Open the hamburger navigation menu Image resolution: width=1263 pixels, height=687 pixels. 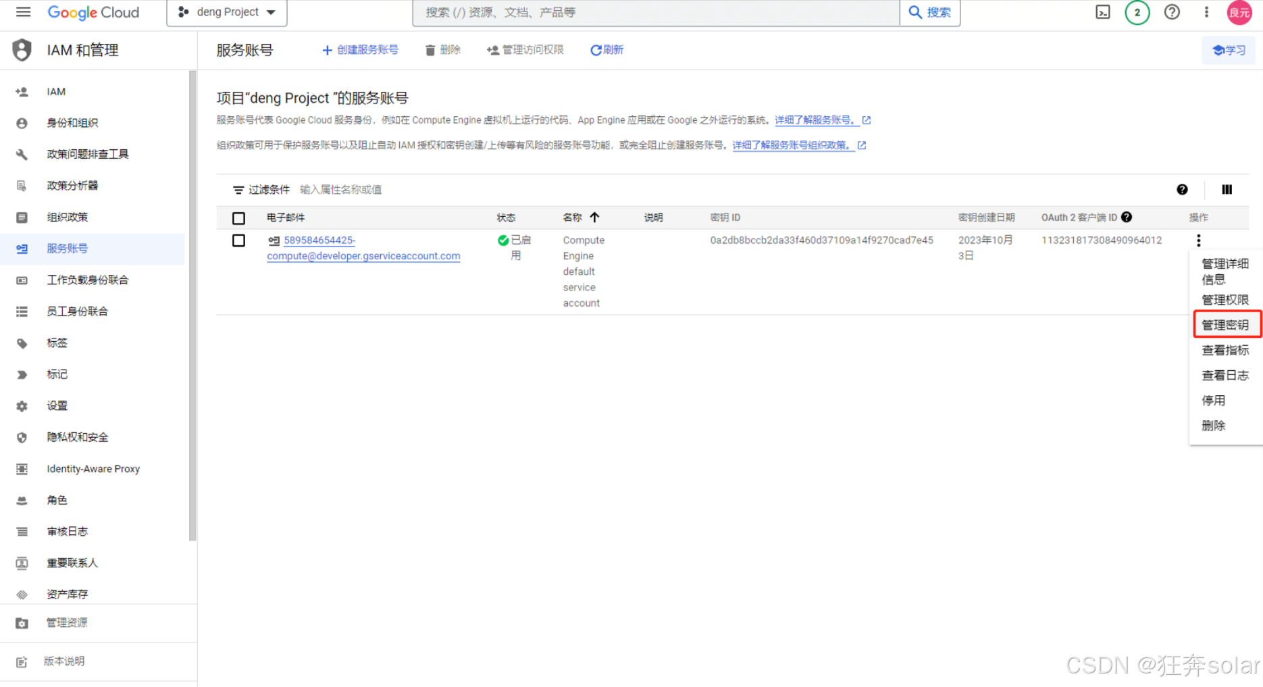click(x=23, y=12)
